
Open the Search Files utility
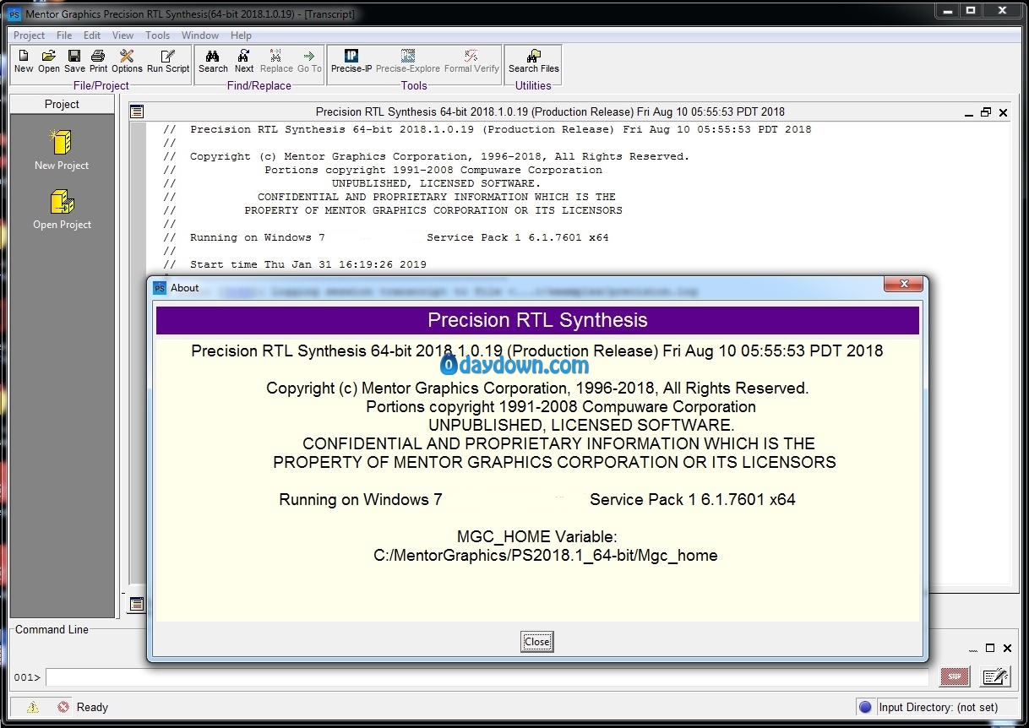(534, 56)
